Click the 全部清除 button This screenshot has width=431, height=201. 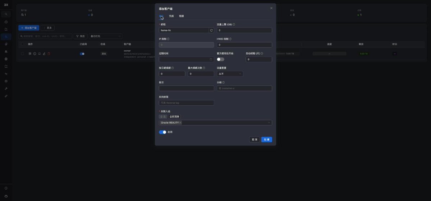(x=174, y=117)
